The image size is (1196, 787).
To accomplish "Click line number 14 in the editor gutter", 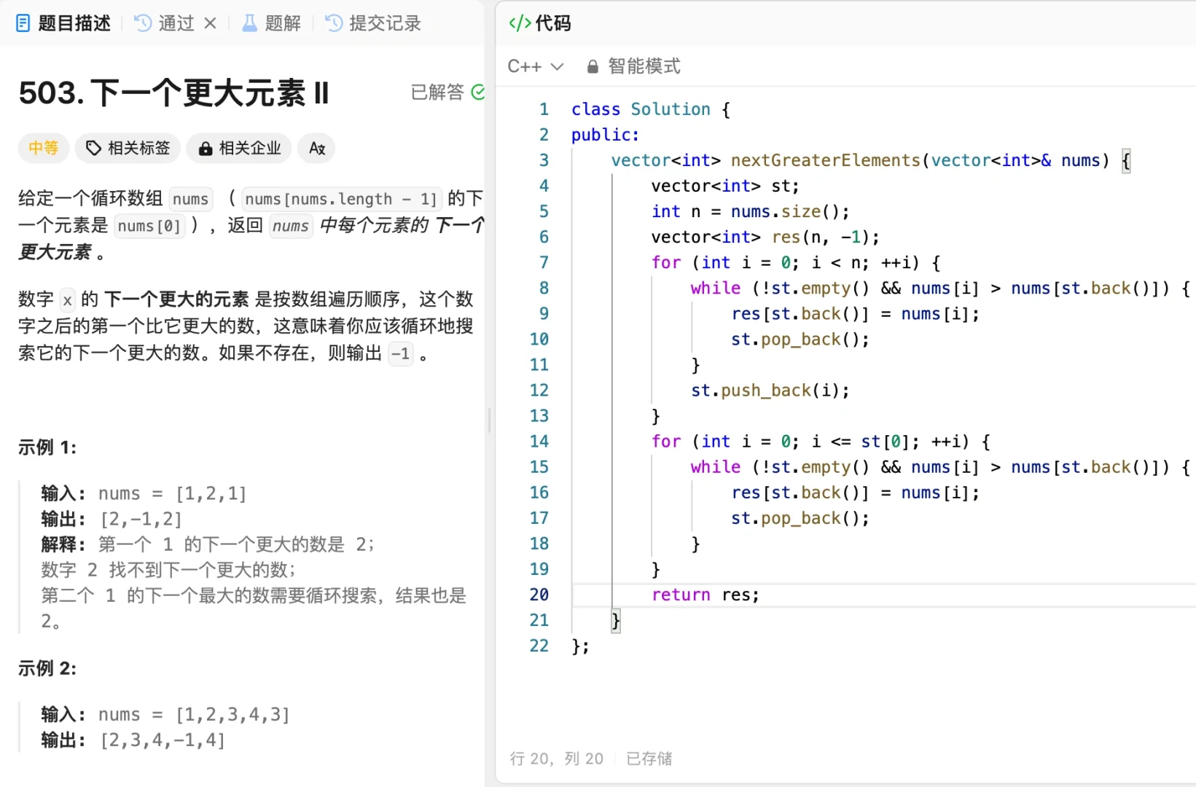I will [x=539, y=441].
